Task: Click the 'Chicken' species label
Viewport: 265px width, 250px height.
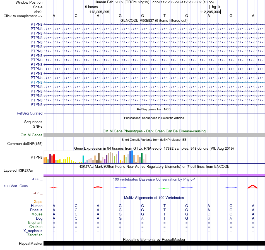Action: tap(36, 227)
